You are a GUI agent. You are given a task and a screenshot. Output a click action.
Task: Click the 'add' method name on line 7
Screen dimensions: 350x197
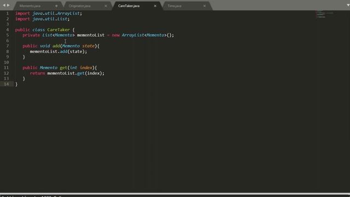click(x=56, y=46)
